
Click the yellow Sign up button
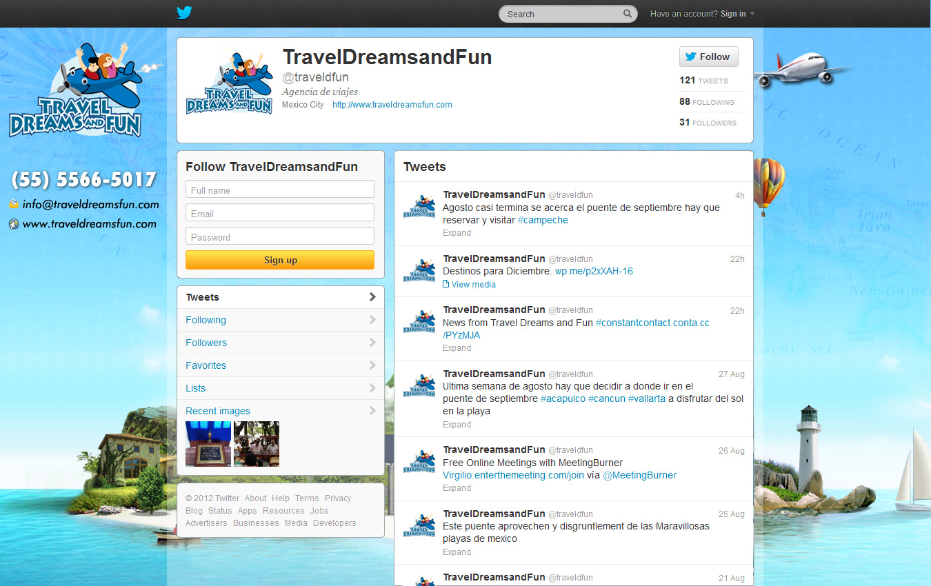point(280,260)
